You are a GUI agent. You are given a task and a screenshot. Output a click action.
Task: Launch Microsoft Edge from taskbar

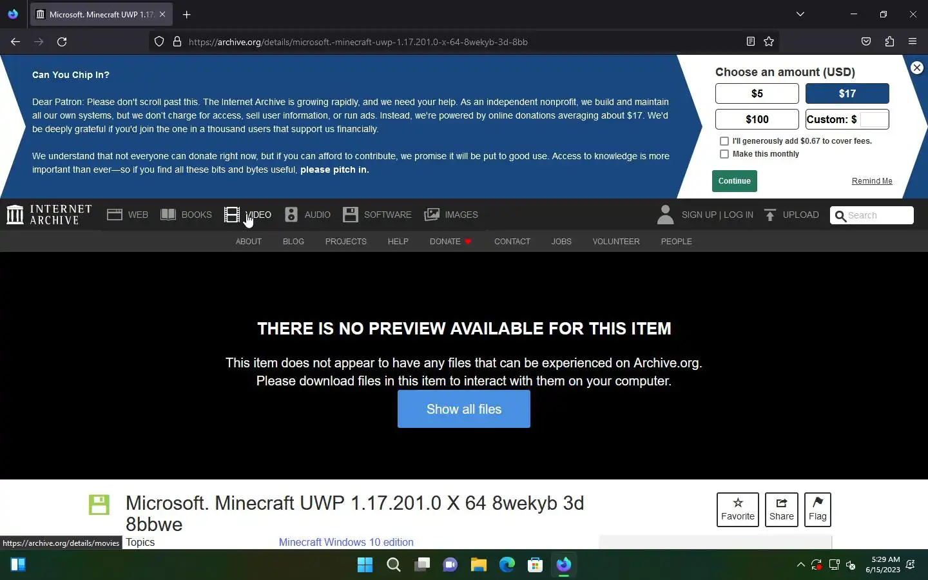(x=507, y=565)
